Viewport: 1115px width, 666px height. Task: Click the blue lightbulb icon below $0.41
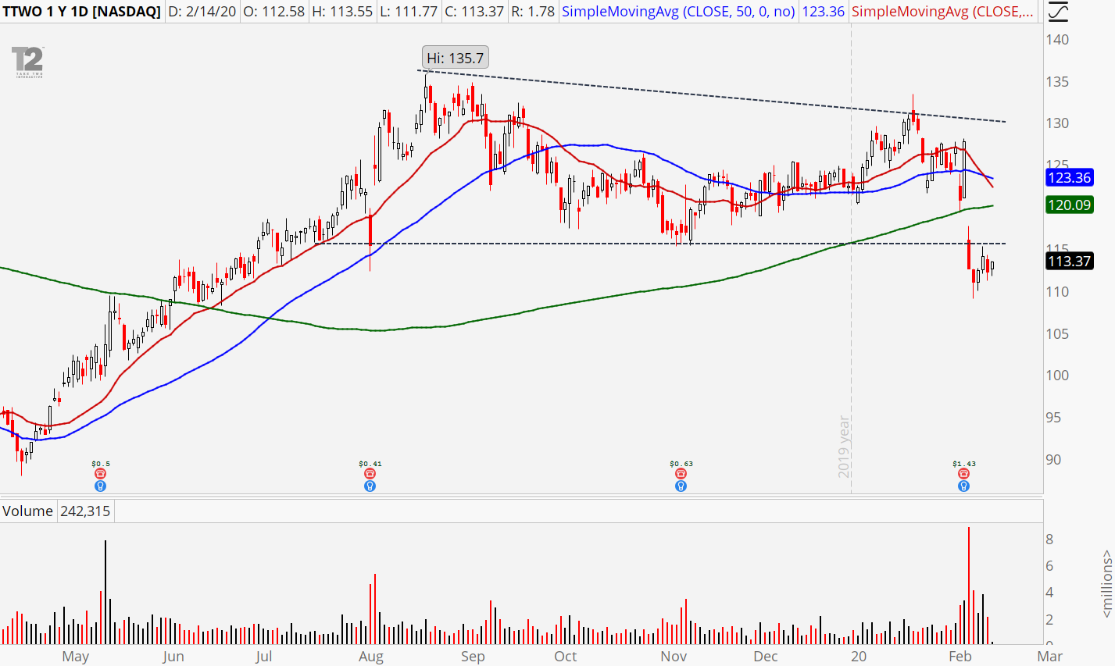pos(370,486)
